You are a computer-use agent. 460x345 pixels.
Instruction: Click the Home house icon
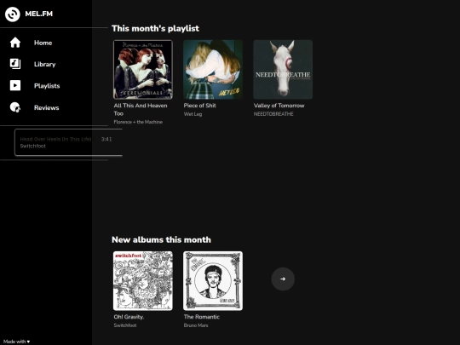(15, 43)
